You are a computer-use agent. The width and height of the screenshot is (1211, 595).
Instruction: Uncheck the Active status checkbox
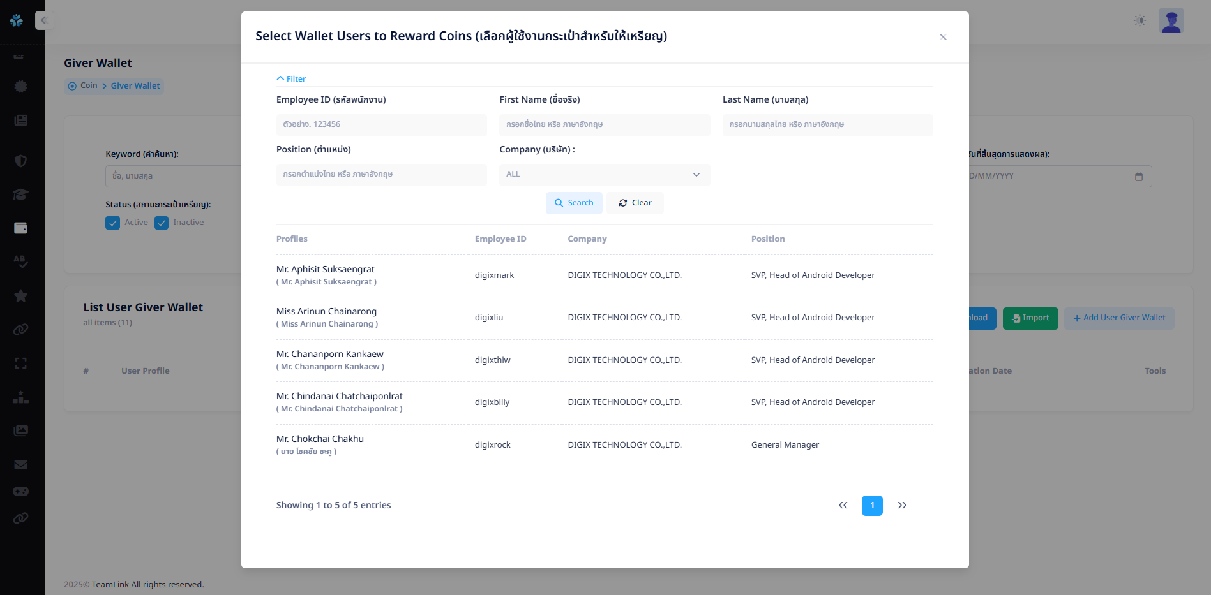[112, 223]
